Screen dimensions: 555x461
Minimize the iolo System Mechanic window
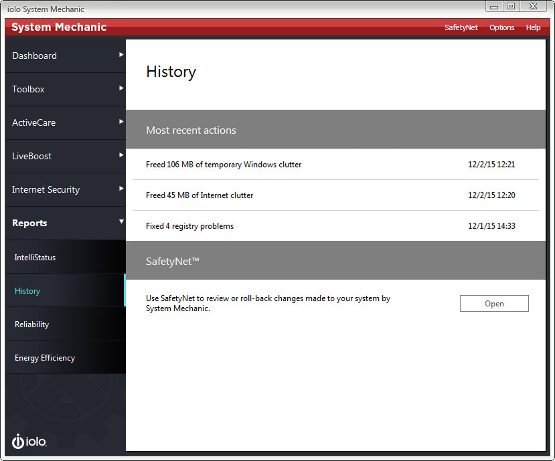click(494, 7)
